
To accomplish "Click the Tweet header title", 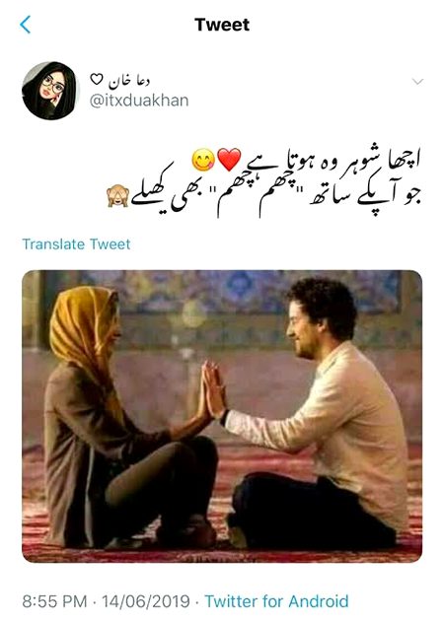I will [x=222, y=25].
